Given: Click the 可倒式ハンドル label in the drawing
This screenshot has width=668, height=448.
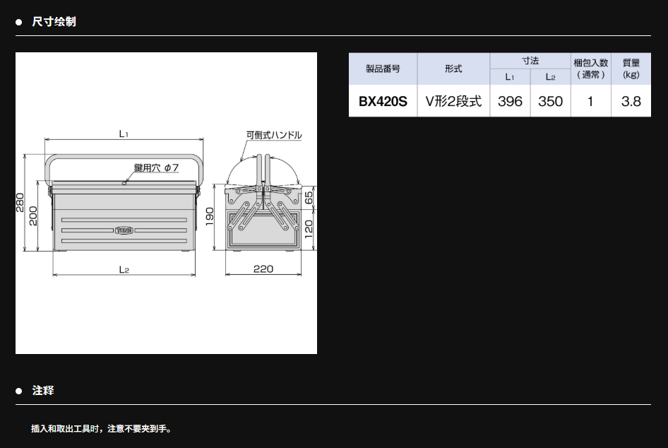Looking at the screenshot, I should tap(274, 135).
